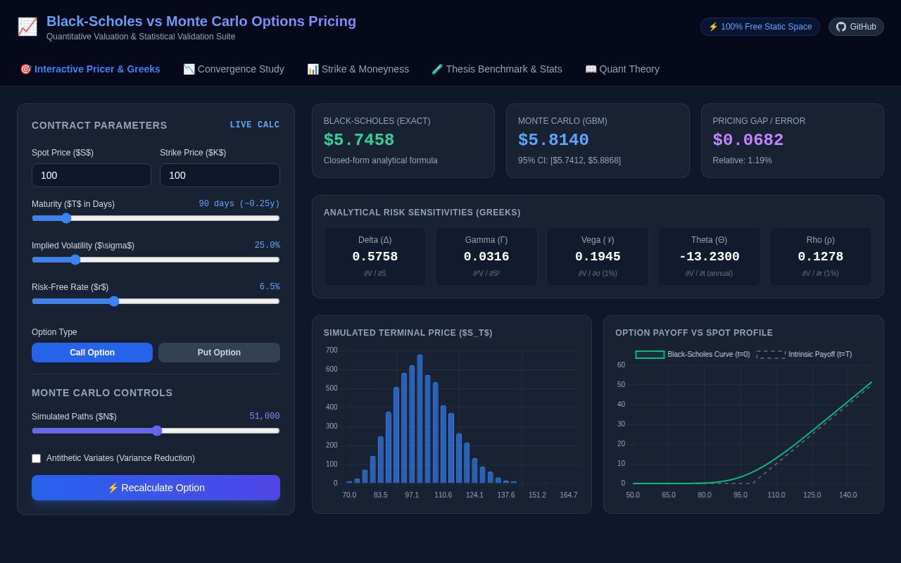
Task: Enable Antithetic Variates checkbox
Action: pyautogui.click(x=37, y=458)
